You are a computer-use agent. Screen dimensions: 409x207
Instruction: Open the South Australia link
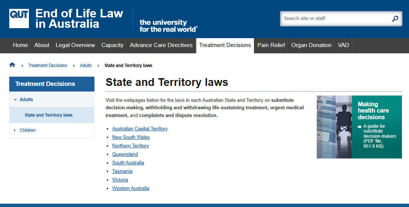(x=128, y=163)
